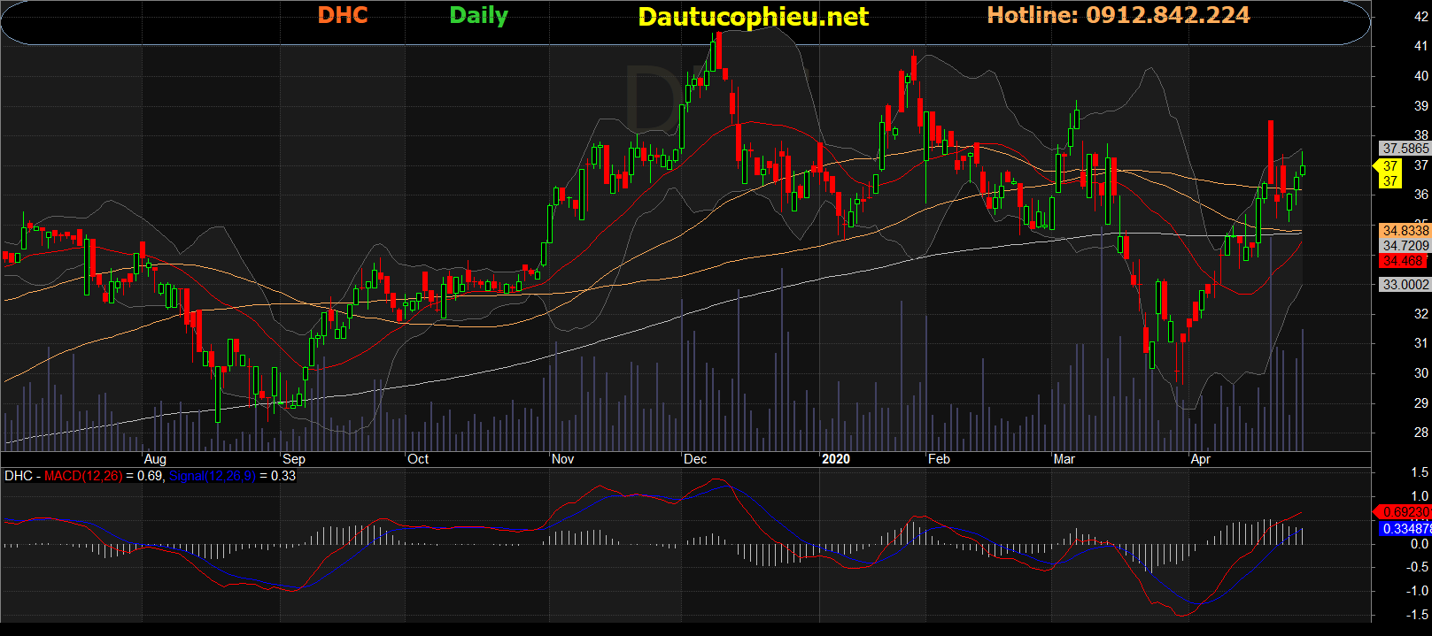
Task: Select the Apr marker on time axis
Action: pyautogui.click(x=1200, y=459)
